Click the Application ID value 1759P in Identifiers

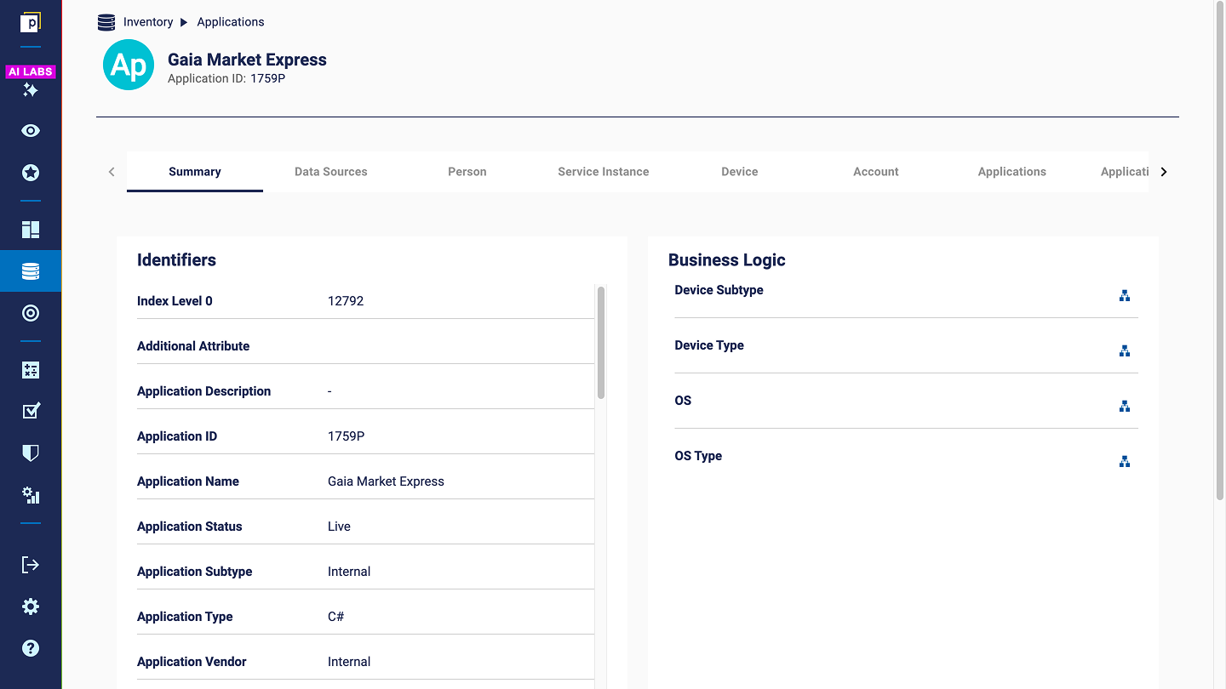click(x=346, y=436)
